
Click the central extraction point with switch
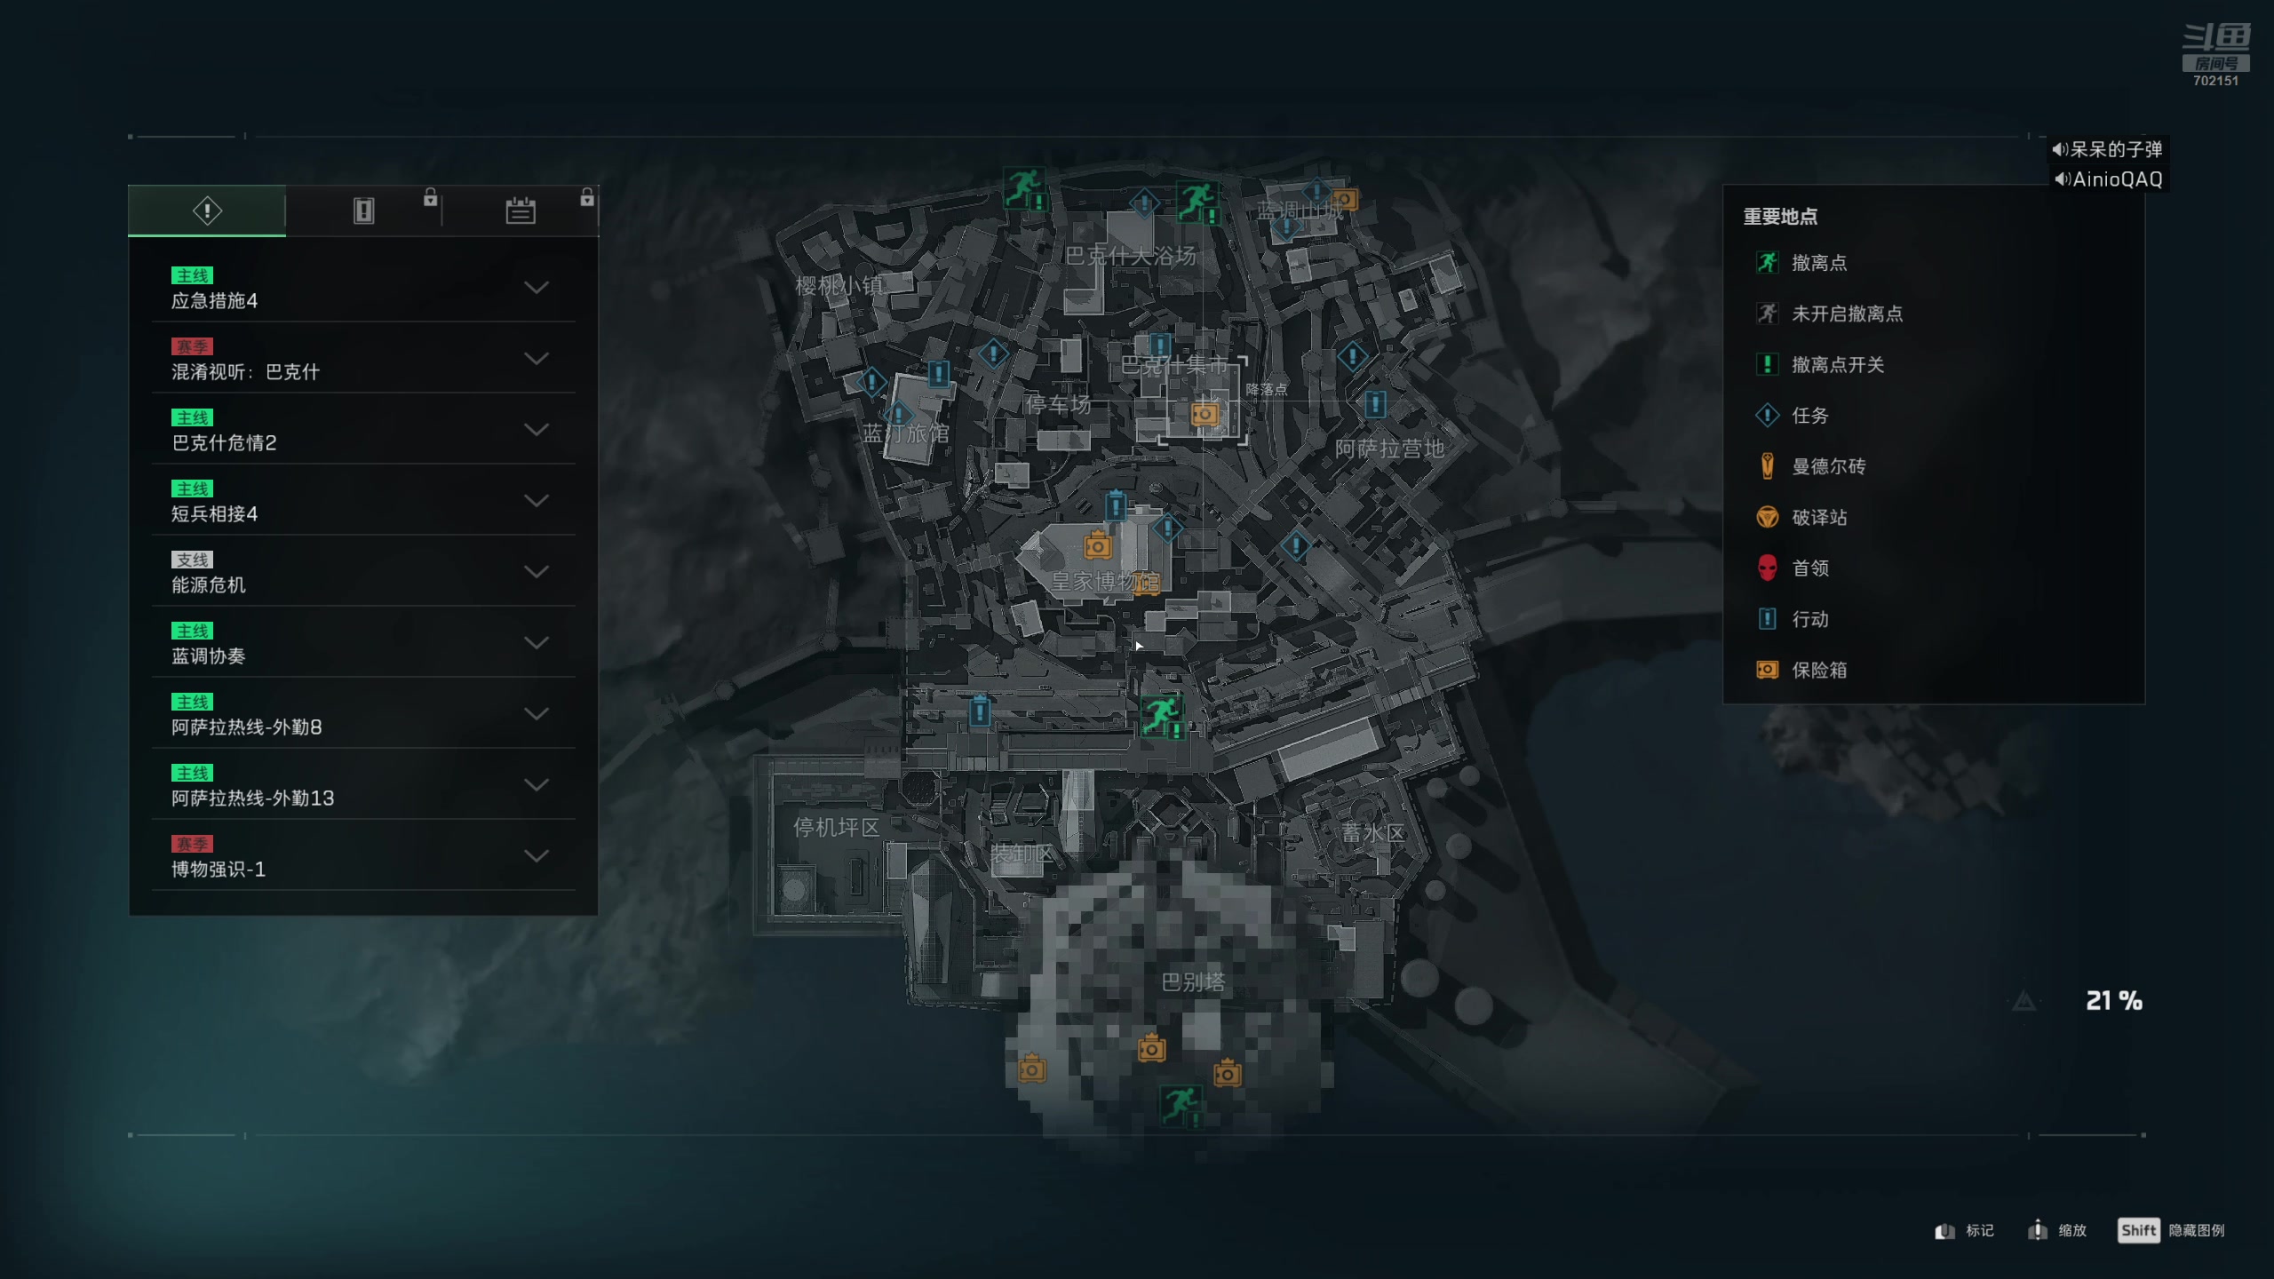pos(1161,713)
